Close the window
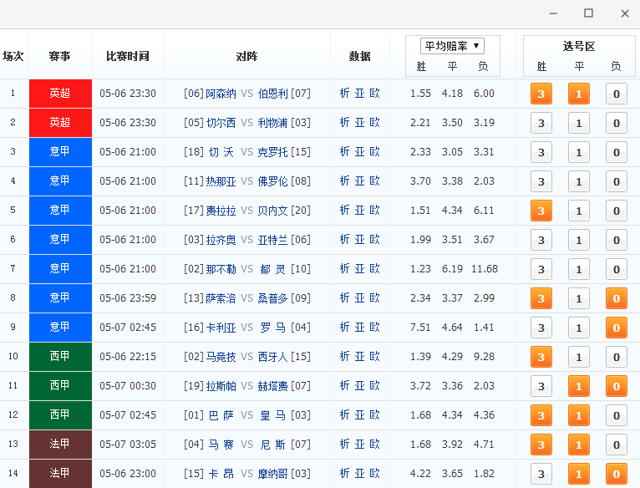The height and width of the screenshot is (488, 640). tap(625, 13)
